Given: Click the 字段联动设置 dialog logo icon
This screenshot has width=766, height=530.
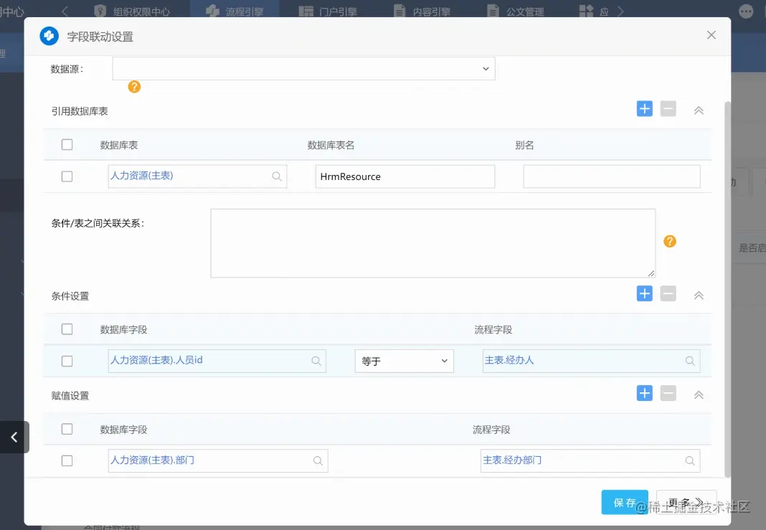Looking at the screenshot, I should click(49, 36).
